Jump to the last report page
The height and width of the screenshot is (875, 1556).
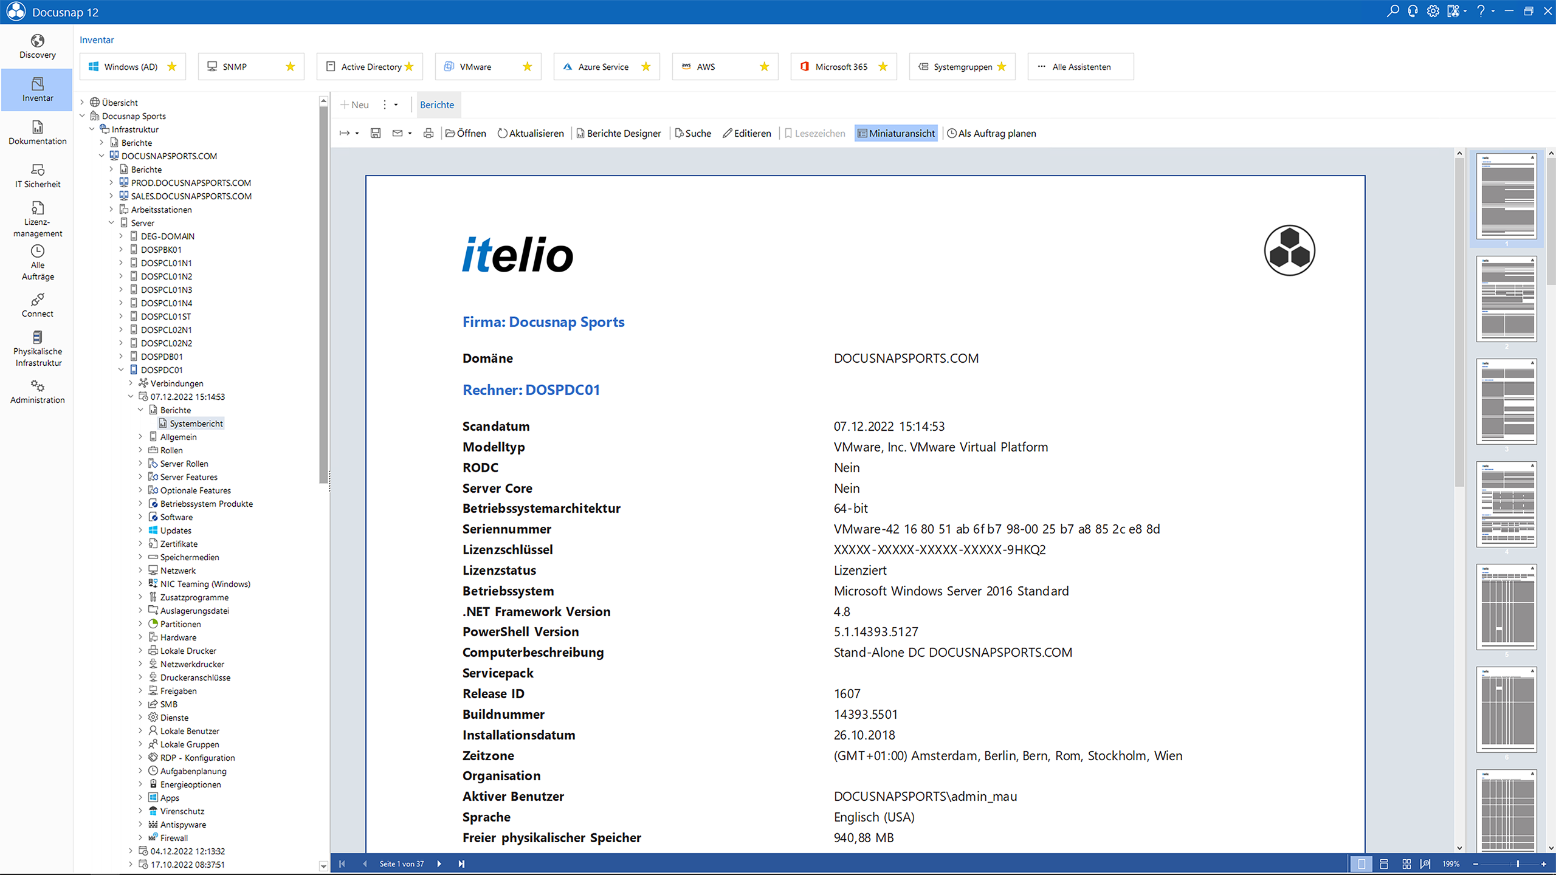461,863
